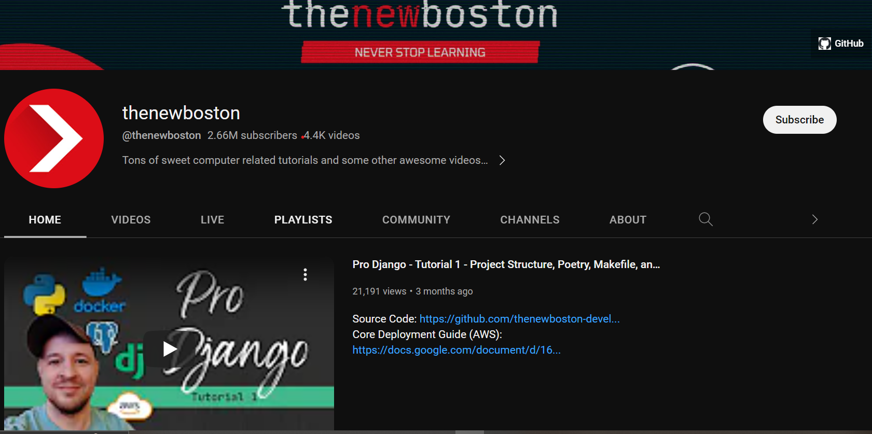
Task: Switch to the HOME tab
Action: (x=45, y=220)
